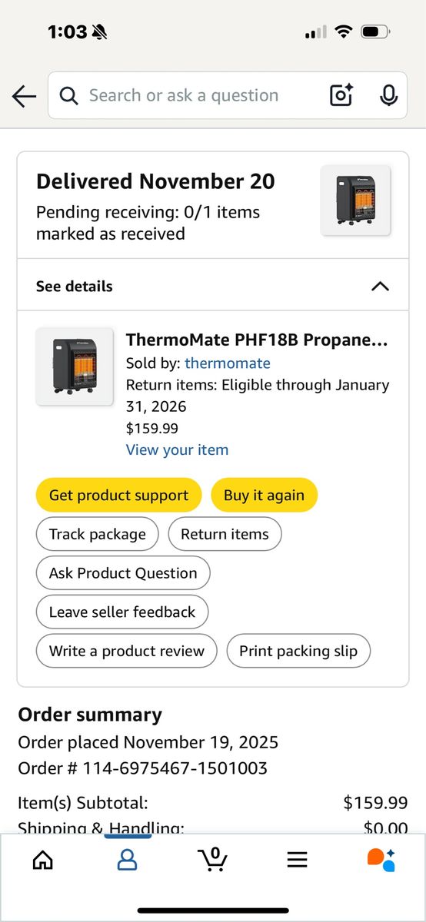Viewport: 426px width, 922px height.
Task: Tap Write a product review
Action: pyautogui.click(x=127, y=652)
